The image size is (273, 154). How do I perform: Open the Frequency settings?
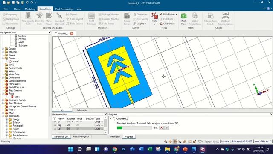10,15
